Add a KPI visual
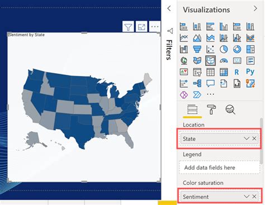The image size is (265, 205). [x=184, y=72]
